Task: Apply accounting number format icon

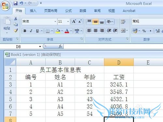Action: (135, 31)
